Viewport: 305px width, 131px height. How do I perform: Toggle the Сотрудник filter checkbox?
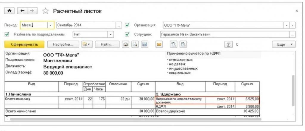click(127, 34)
